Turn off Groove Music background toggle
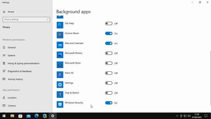The height and width of the screenshot is (119, 211). pos(109,33)
